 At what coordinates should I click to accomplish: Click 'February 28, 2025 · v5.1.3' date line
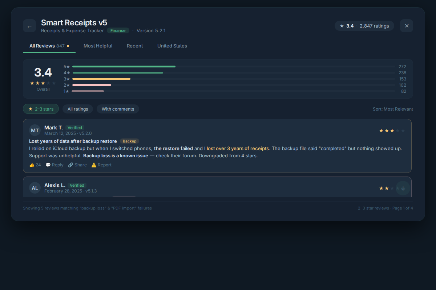70,191
